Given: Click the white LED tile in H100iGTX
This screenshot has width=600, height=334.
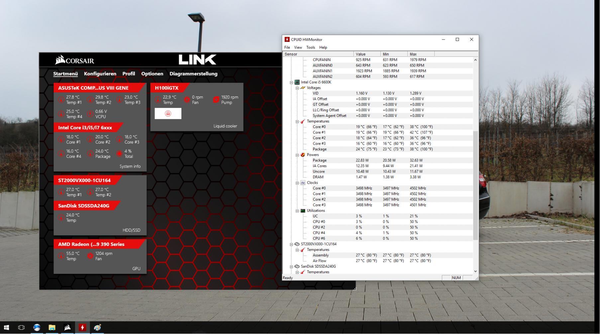Looking at the screenshot, I should coord(168,114).
